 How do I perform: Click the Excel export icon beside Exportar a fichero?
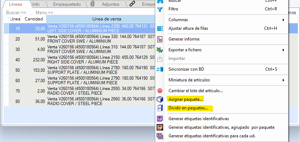point(160,50)
